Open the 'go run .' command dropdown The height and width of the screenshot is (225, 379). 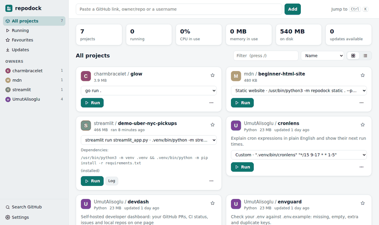coord(149,91)
